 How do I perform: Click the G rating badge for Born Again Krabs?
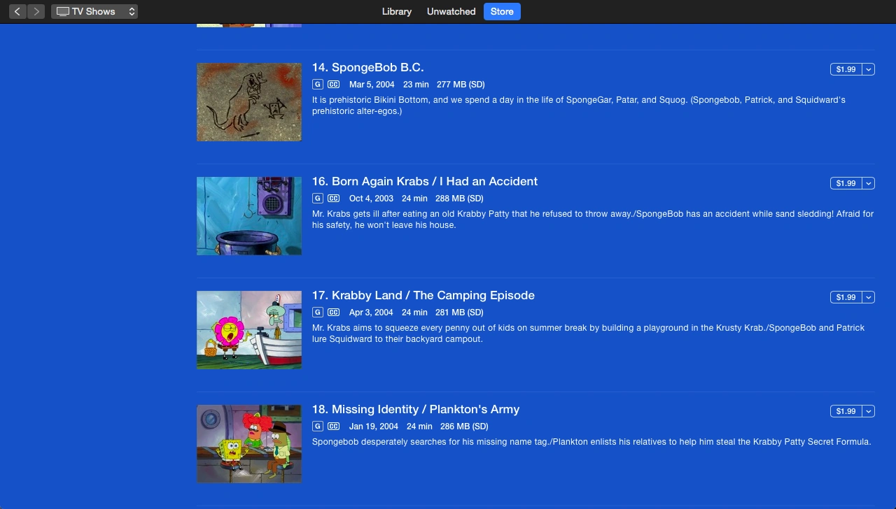tap(318, 199)
